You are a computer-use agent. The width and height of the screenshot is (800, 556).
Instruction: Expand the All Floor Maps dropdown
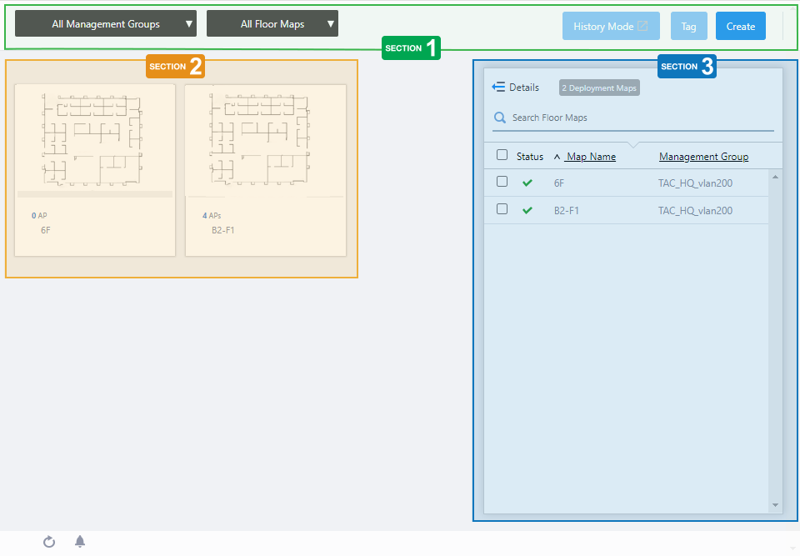(x=272, y=24)
